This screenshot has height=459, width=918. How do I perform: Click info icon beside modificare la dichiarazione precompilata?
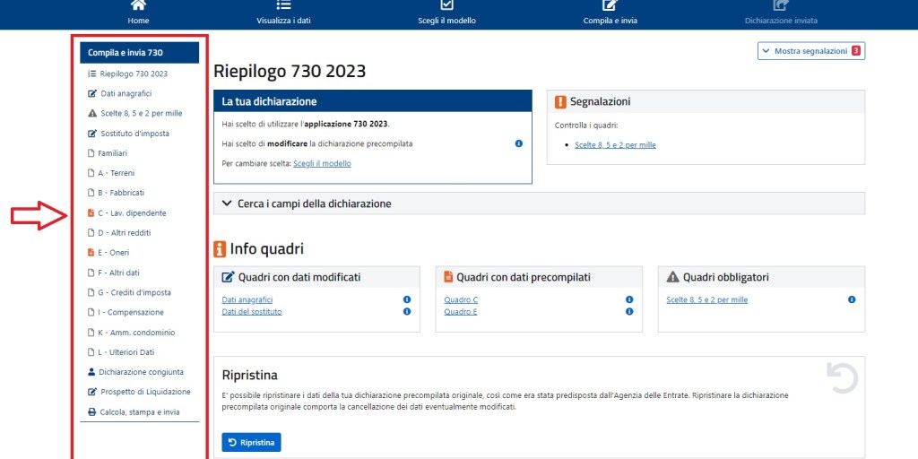pyautogui.click(x=519, y=143)
